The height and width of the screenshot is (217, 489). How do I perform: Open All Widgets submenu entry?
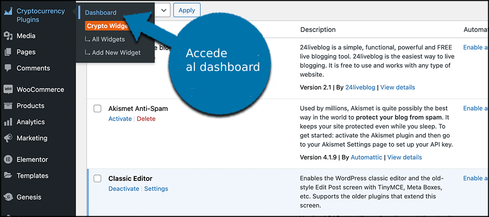(105, 39)
